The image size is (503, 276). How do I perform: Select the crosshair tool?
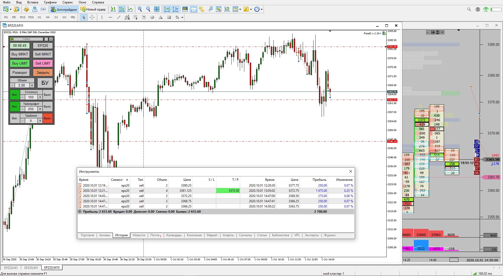click(x=92, y=17)
